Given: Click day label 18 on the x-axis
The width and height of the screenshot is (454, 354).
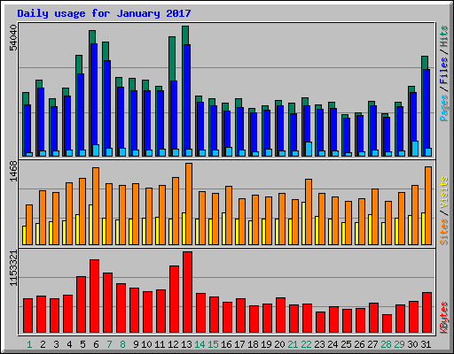Looking at the screenshot, I should click(253, 344).
